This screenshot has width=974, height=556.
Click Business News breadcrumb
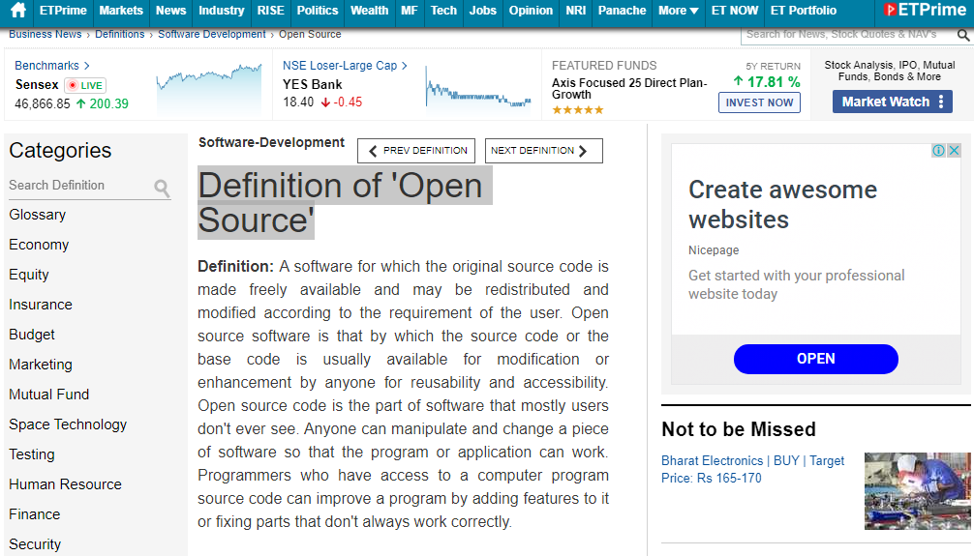click(x=45, y=34)
